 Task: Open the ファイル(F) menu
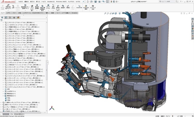[x=21, y=2]
